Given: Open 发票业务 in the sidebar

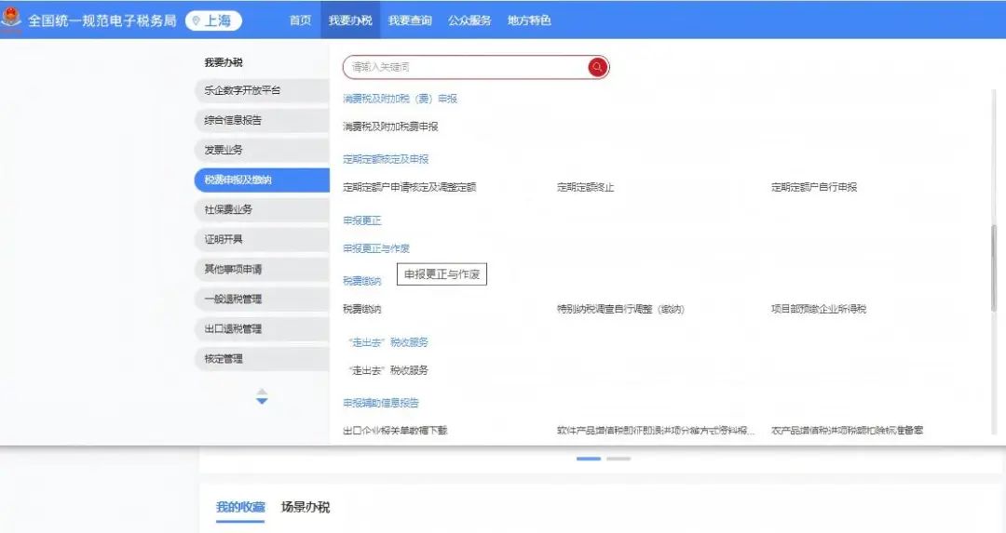Looking at the screenshot, I should tap(224, 150).
